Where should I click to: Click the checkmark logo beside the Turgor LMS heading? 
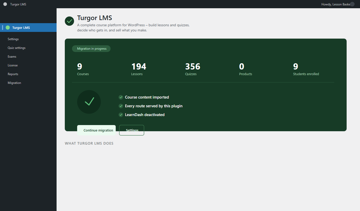click(x=69, y=21)
